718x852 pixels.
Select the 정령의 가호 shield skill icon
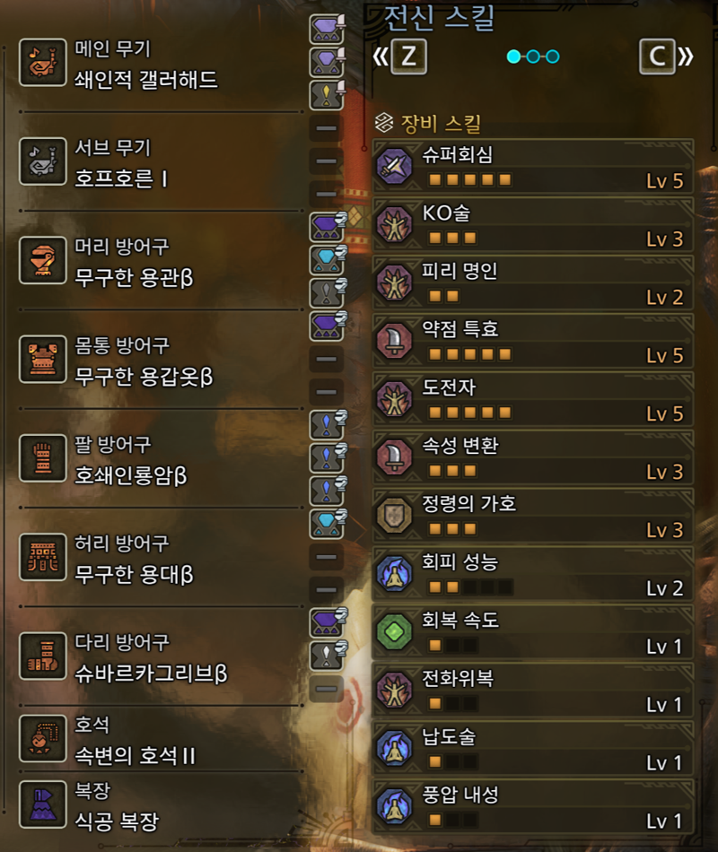tap(395, 515)
